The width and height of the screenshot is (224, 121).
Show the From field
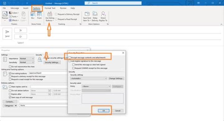(40, 16)
